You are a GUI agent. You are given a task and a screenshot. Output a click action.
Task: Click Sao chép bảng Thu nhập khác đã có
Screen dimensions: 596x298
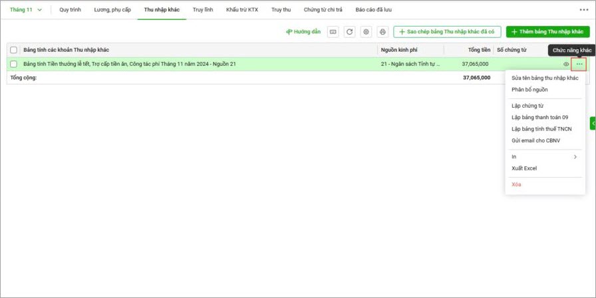tap(446, 32)
